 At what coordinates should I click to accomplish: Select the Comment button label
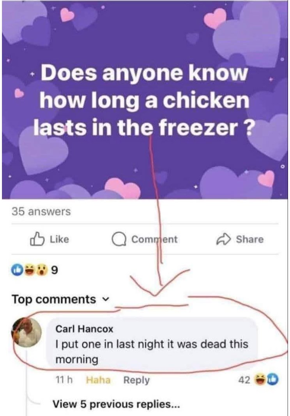coord(154,239)
